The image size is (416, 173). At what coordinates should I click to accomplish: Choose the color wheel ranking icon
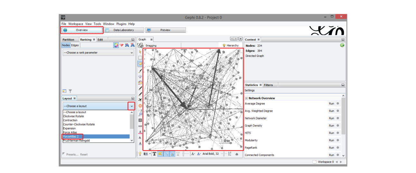point(116,45)
